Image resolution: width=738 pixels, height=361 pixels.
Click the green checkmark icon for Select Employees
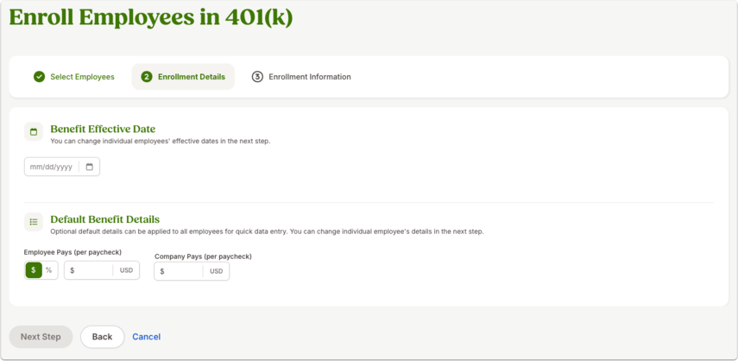pyautogui.click(x=39, y=77)
